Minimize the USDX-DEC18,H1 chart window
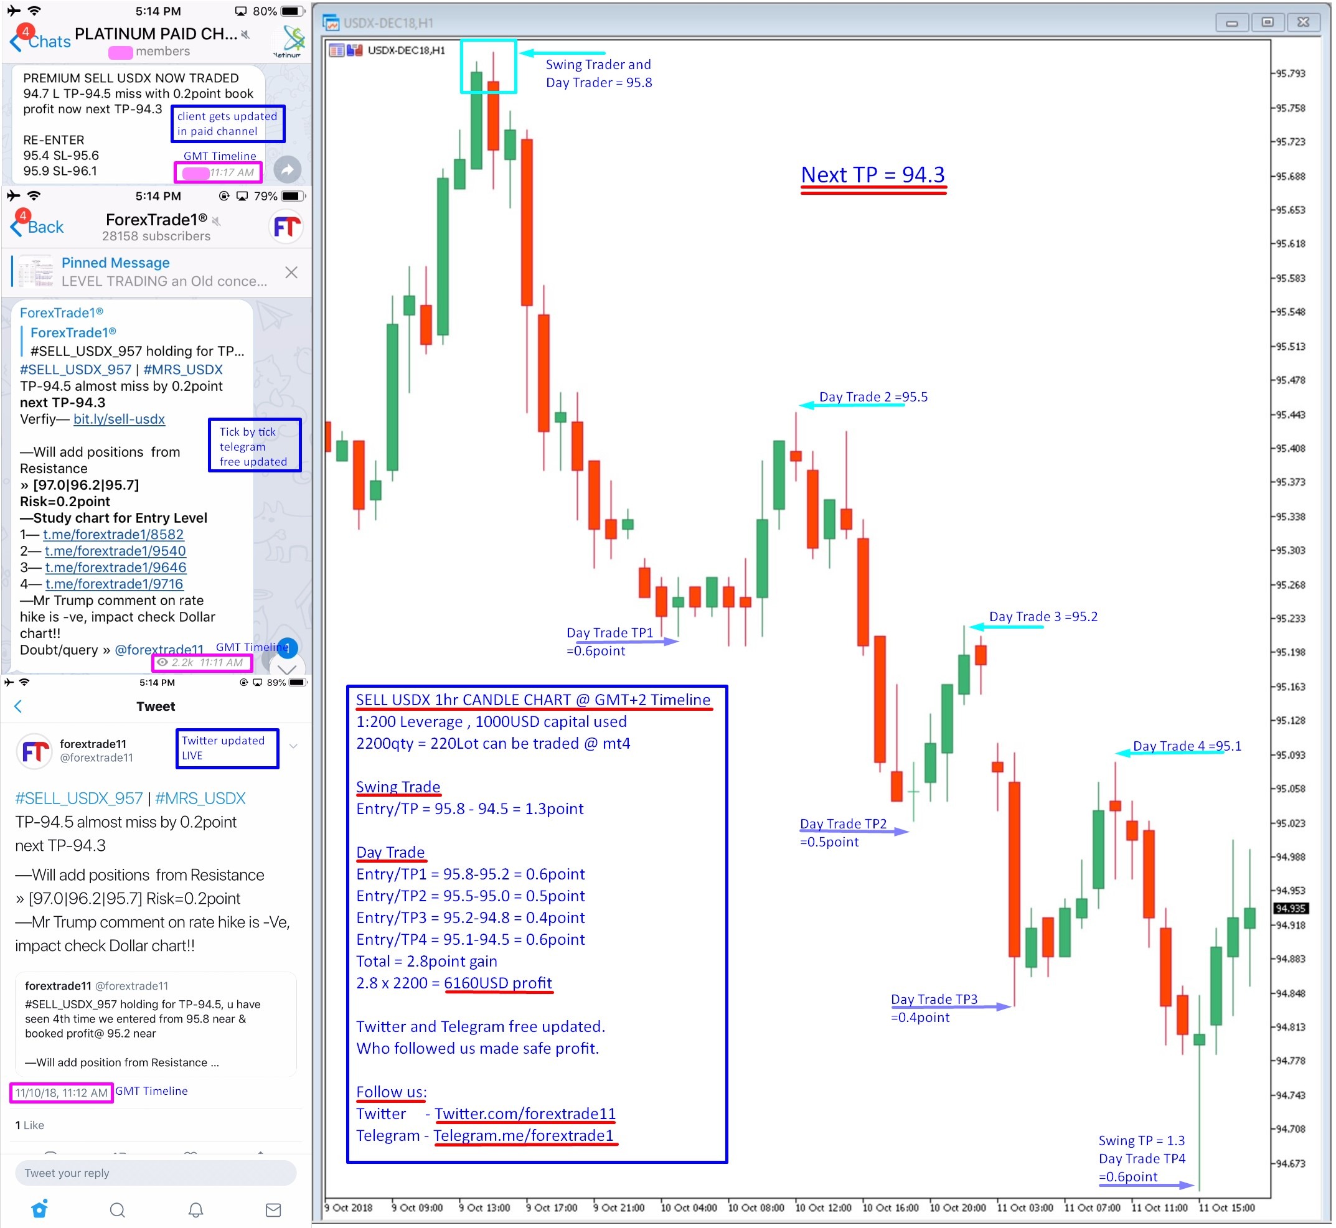Viewport: 1336px width, 1228px height. point(1231,22)
